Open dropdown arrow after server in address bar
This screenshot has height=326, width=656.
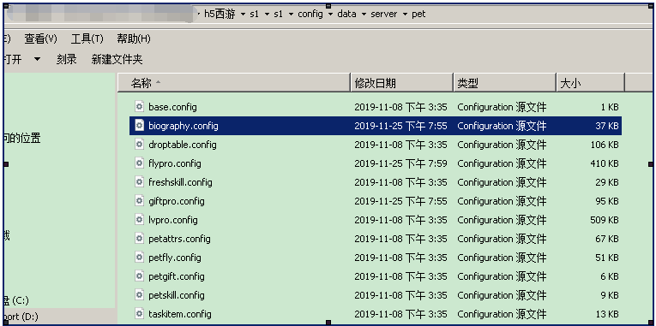tap(405, 15)
